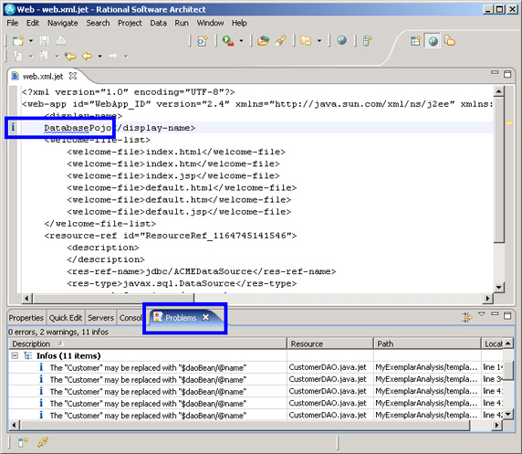Open the Search menu
Viewport: 522px width, 454px height.
(98, 23)
